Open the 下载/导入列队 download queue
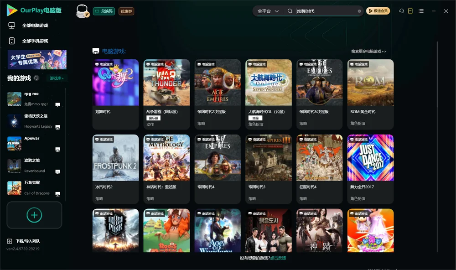 click(x=28, y=241)
